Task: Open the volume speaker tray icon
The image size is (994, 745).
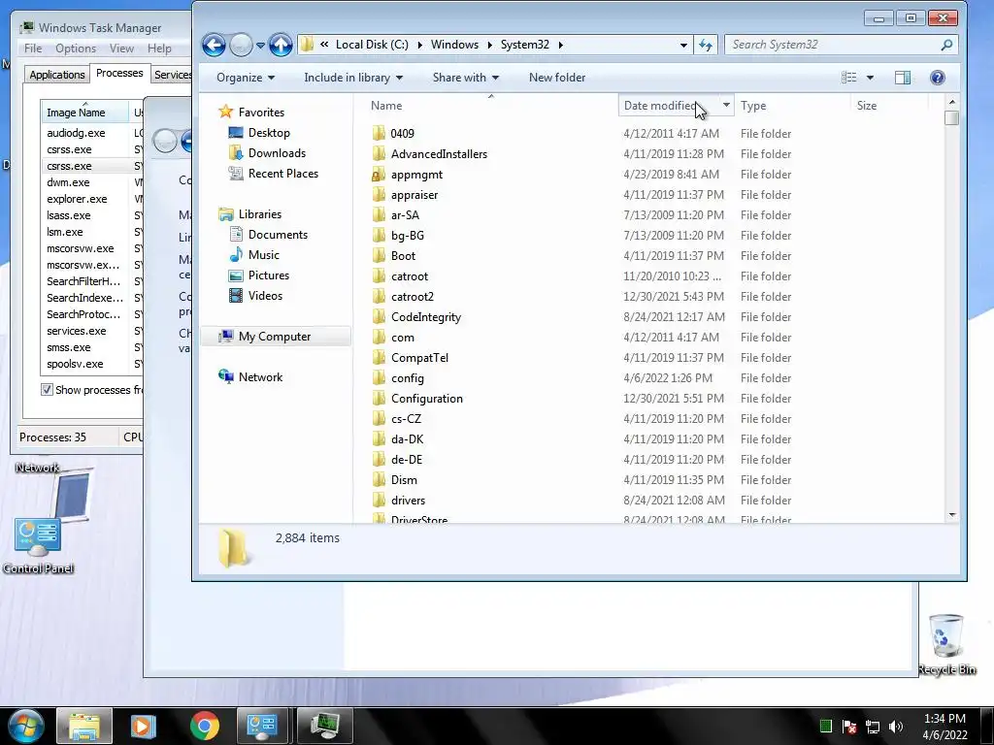Action: coord(896,727)
